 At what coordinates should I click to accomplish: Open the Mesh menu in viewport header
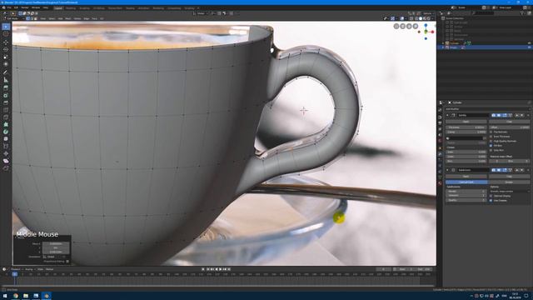pyautogui.click(x=68, y=18)
